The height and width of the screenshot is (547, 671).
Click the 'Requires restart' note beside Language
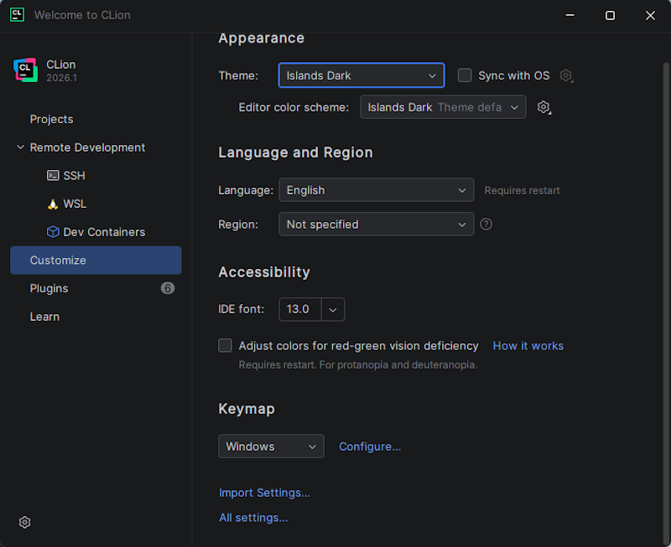522,191
